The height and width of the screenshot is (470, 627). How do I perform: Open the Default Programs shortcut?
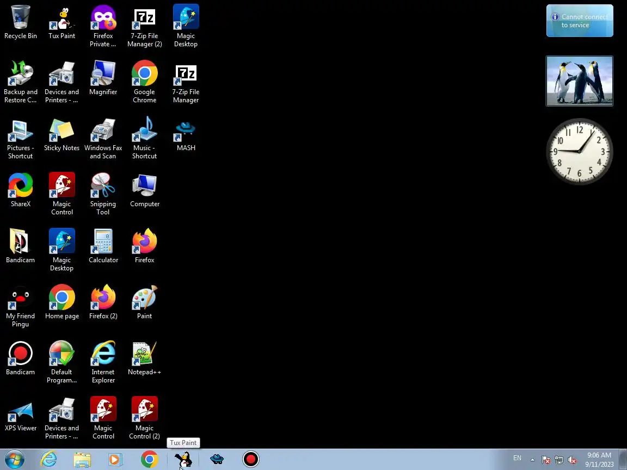[x=62, y=362]
